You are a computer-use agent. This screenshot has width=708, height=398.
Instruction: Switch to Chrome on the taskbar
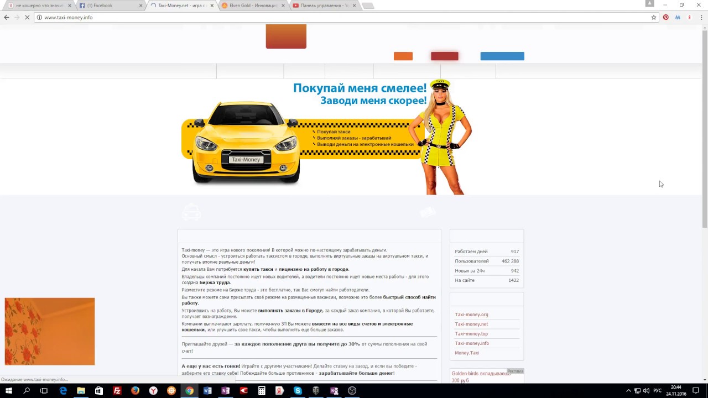(189, 391)
